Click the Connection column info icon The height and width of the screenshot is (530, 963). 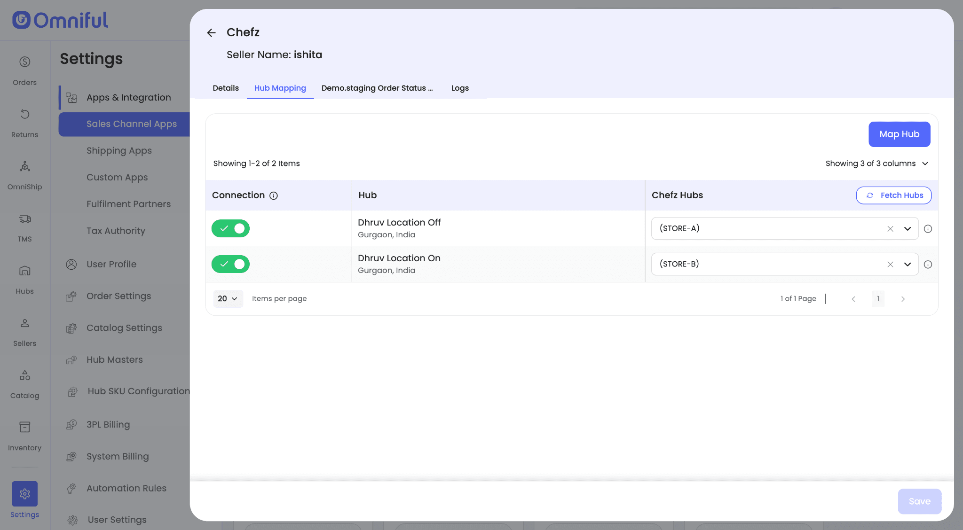pos(274,195)
